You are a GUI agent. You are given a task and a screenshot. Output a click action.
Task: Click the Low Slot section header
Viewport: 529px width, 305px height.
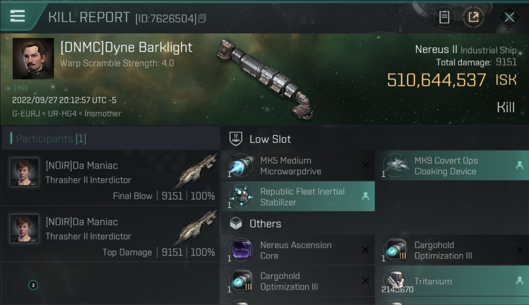click(x=270, y=139)
